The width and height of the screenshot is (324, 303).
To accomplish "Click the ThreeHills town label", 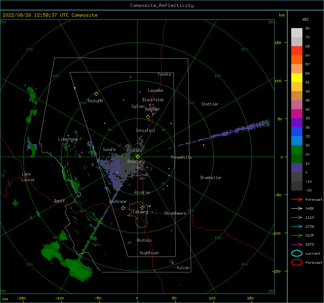I will [181, 157].
